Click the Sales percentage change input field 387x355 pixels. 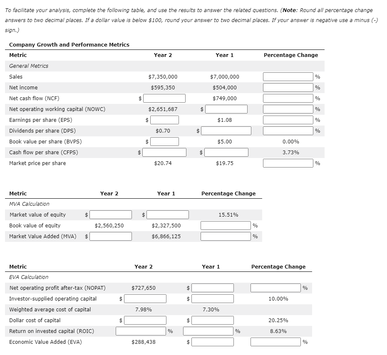288,76
